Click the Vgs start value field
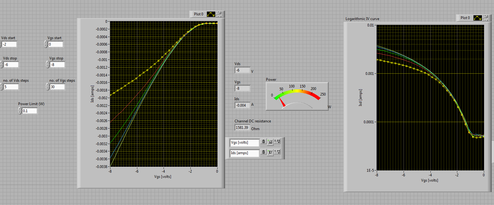Image resolution: width=494 pixels, height=205 pixels. click(x=56, y=44)
